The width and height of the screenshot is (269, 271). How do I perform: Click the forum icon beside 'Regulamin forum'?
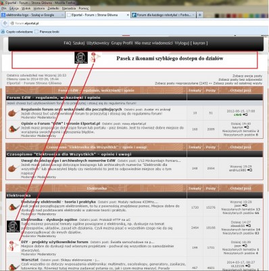point(13,112)
